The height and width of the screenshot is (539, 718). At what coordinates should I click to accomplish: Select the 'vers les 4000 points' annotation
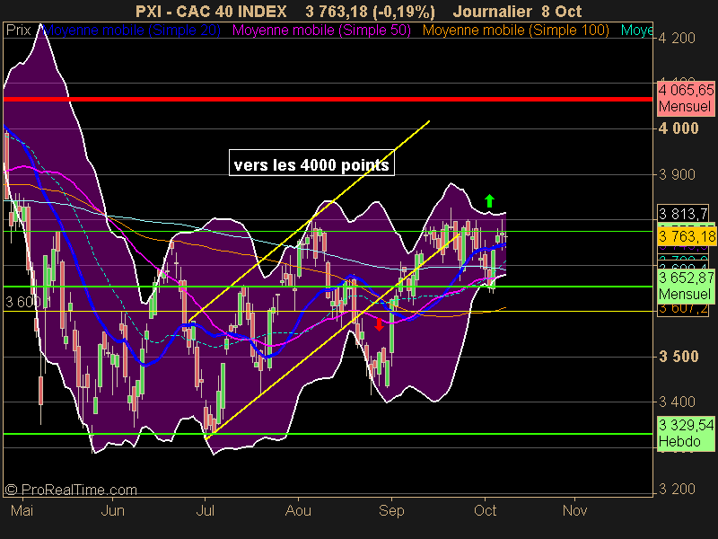[x=311, y=163]
